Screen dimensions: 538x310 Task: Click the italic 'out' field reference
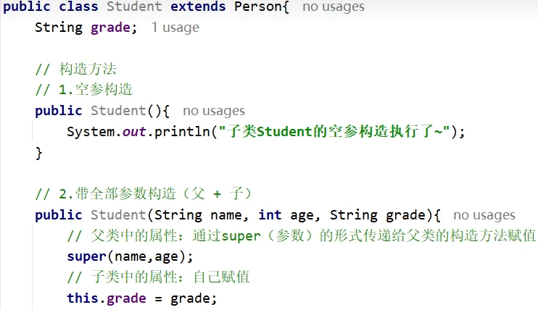tap(134, 132)
